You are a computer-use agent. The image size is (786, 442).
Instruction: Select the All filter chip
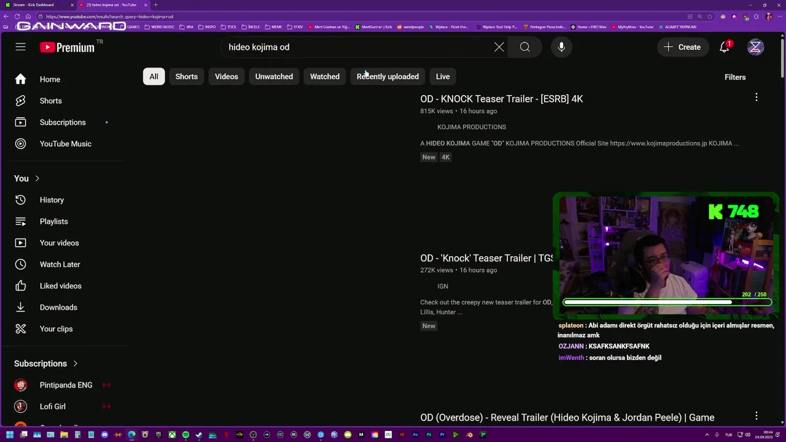pos(154,77)
